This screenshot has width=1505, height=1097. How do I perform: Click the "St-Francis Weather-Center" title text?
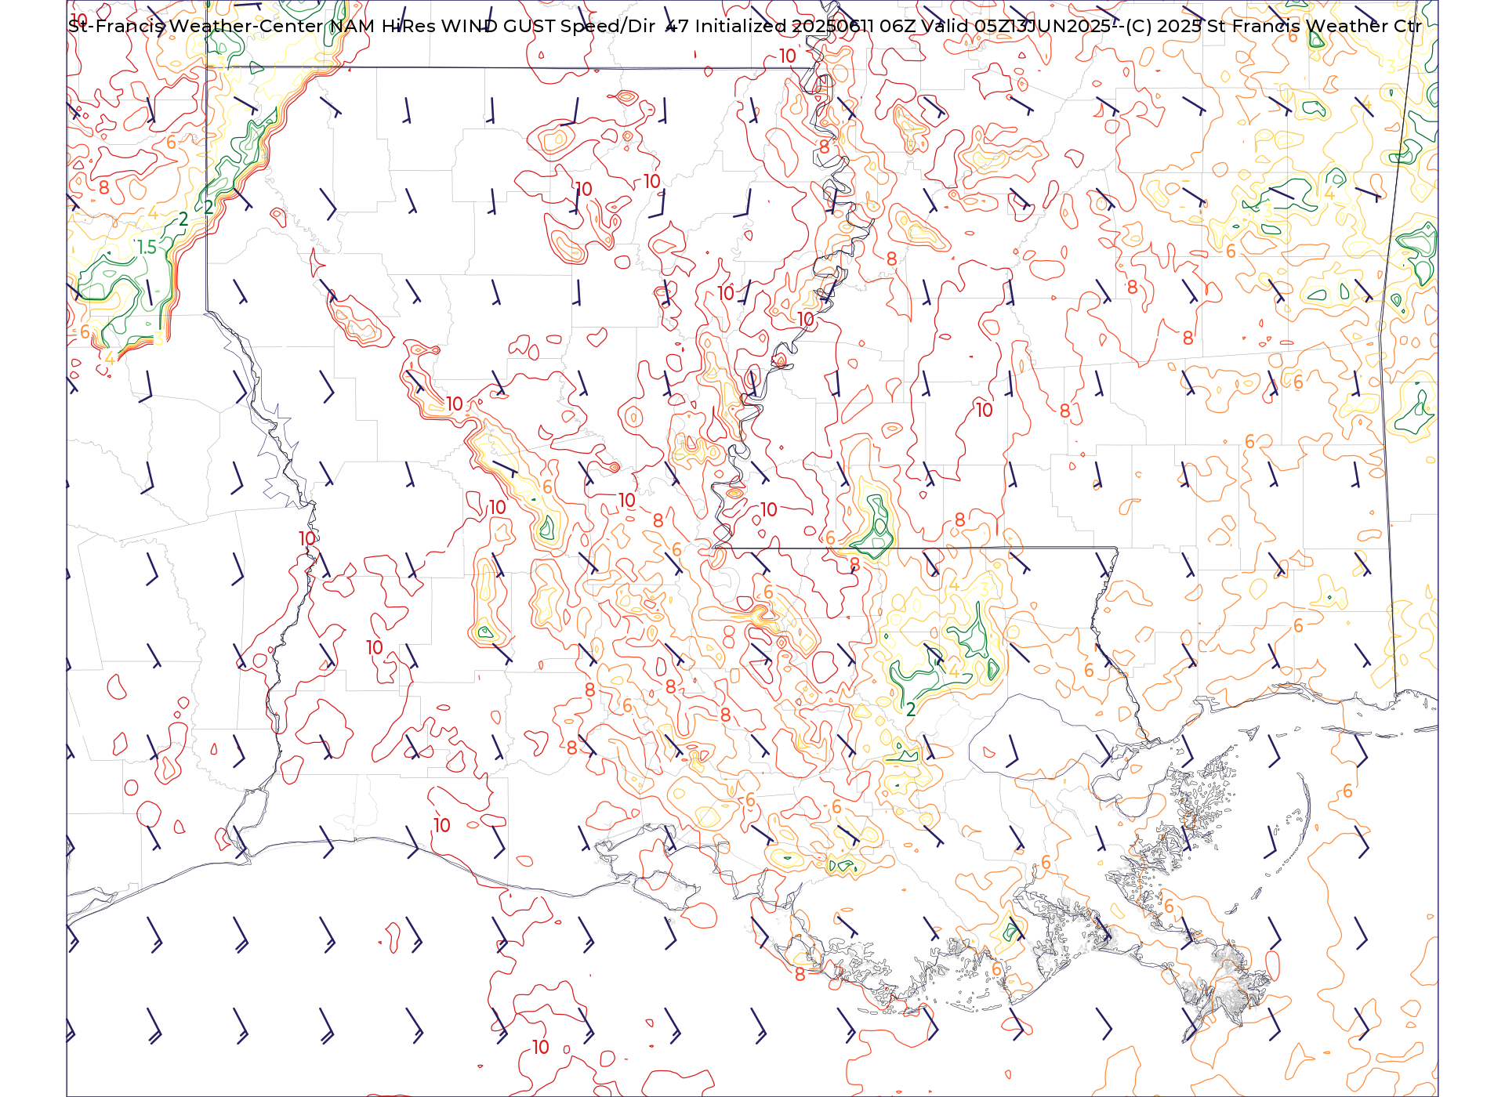click(x=195, y=26)
